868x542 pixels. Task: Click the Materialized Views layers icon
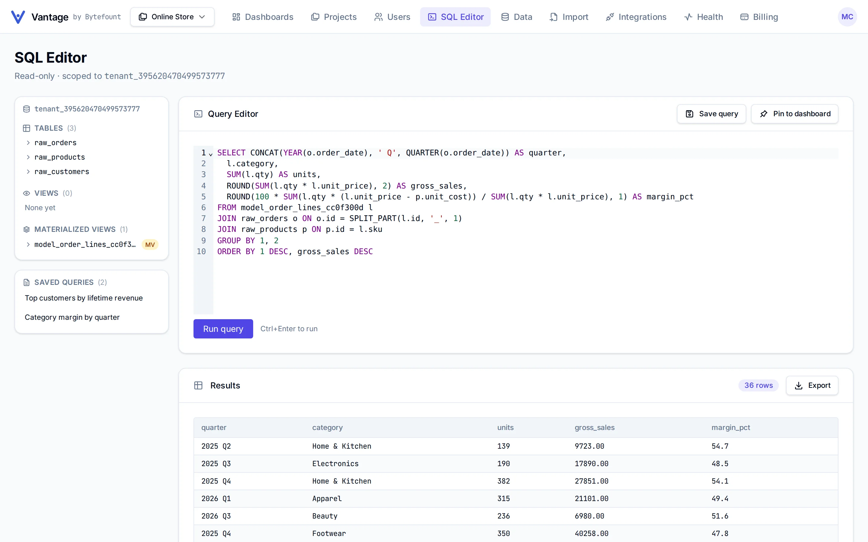27,229
